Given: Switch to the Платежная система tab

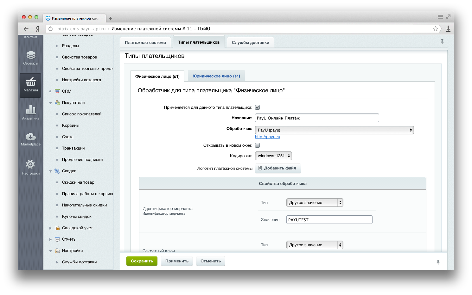Looking at the screenshot, I should point(145,43).
